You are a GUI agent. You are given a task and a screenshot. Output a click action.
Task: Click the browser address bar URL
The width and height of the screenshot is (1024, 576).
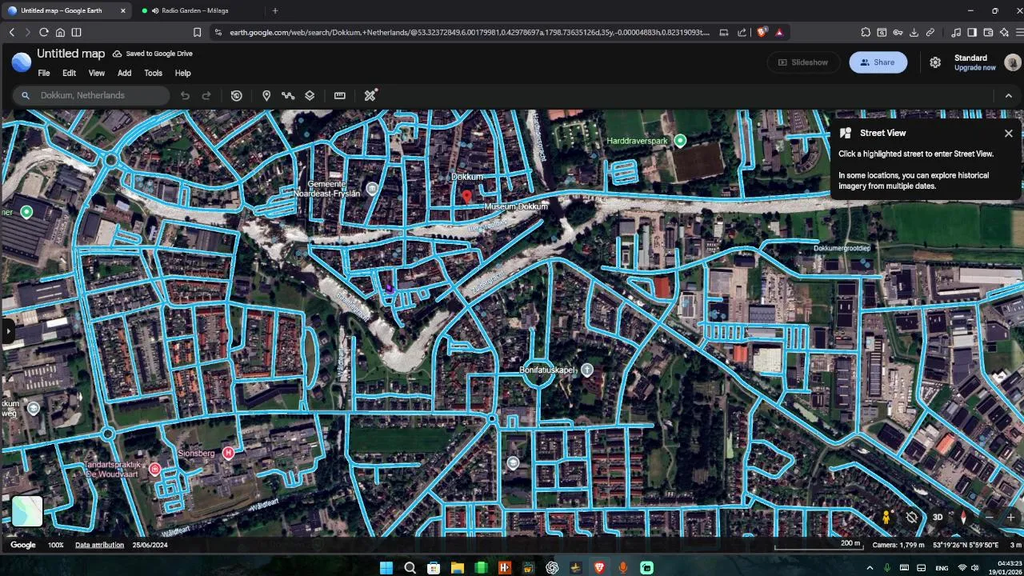pyautogui.click(x=469, y=32)
